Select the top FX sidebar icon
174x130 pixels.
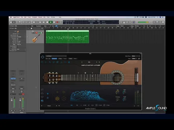coord(42,90)
